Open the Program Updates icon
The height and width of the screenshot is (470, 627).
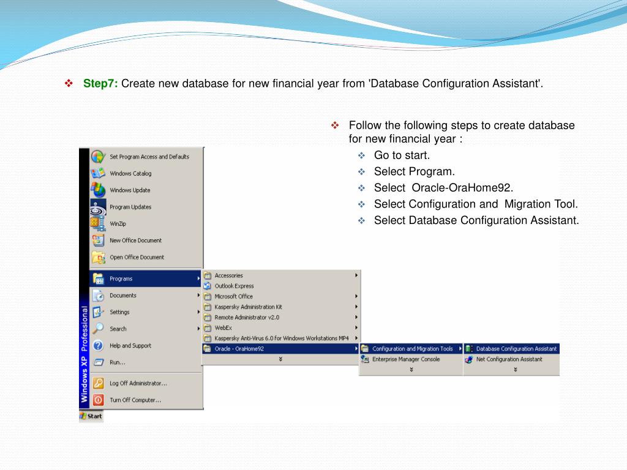(x=98, y=207)
